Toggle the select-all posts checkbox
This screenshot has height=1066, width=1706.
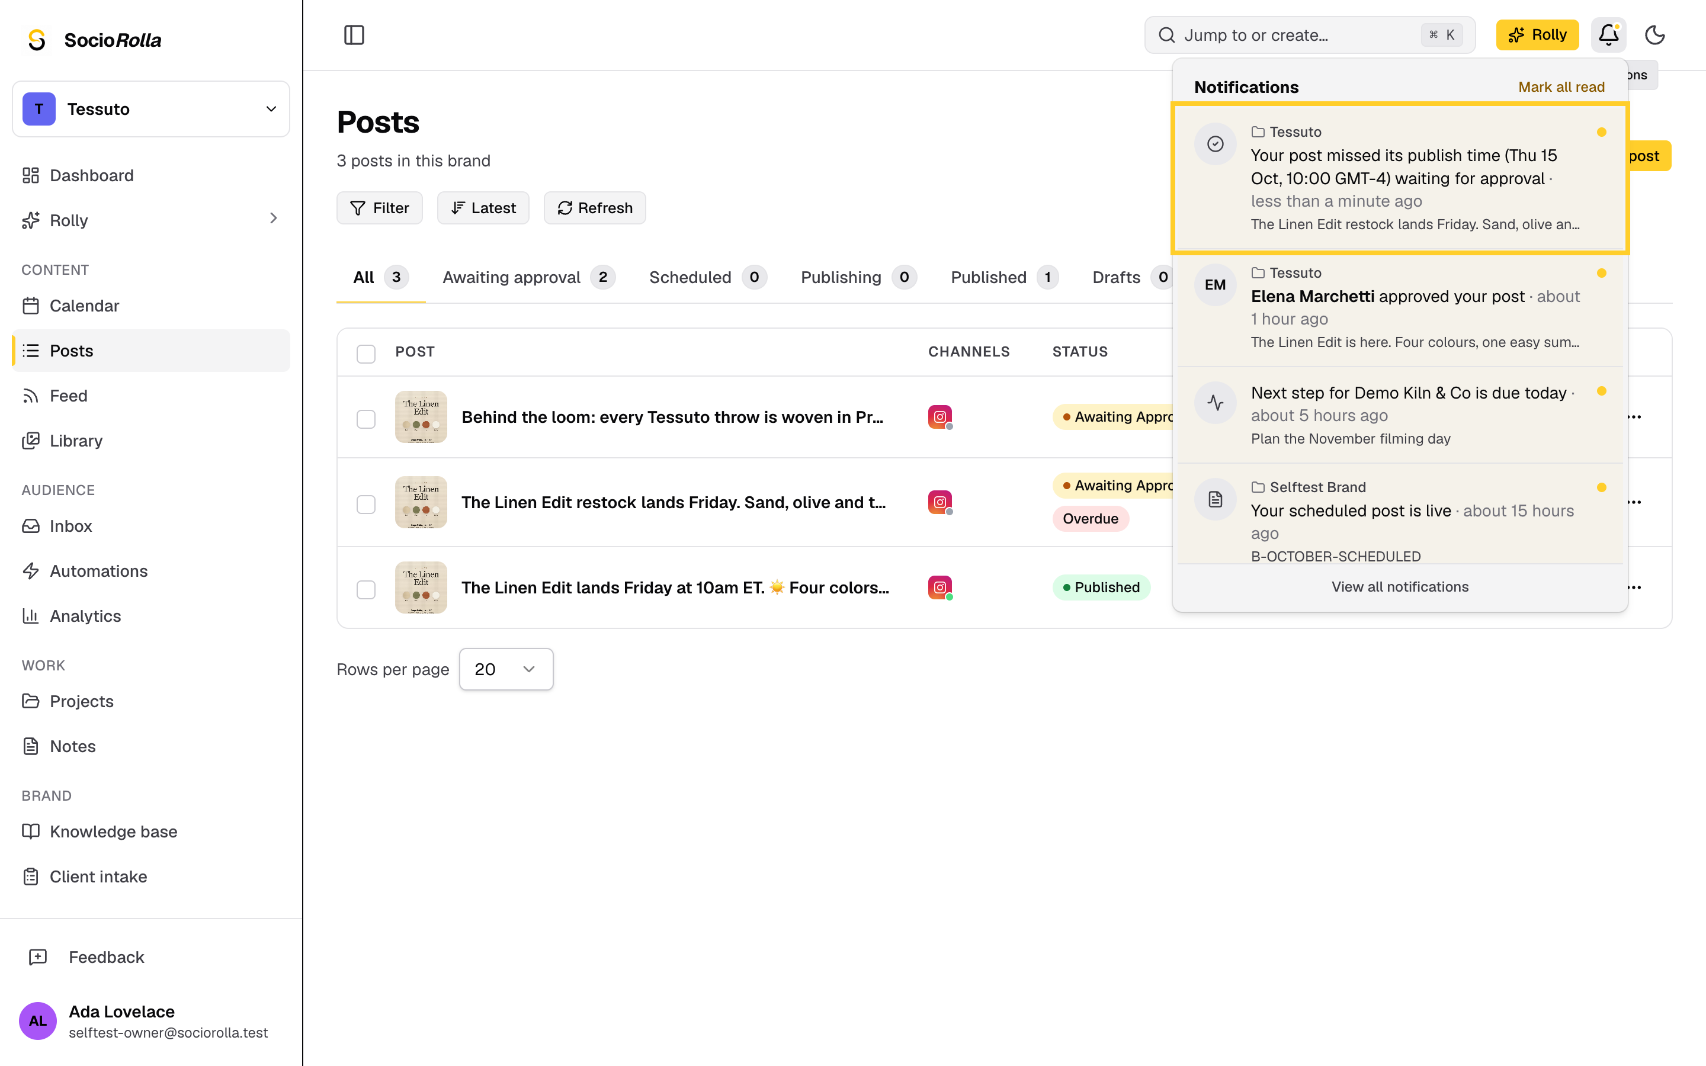coord(366,353)
